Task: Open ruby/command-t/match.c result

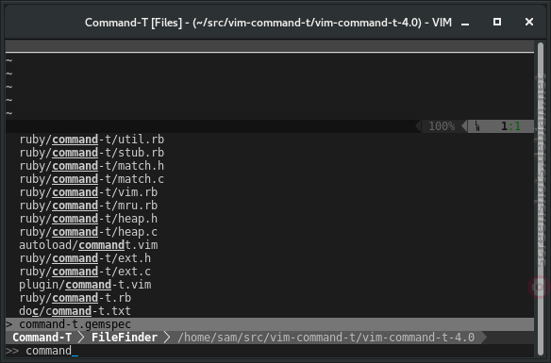Action: pos(92,179)
